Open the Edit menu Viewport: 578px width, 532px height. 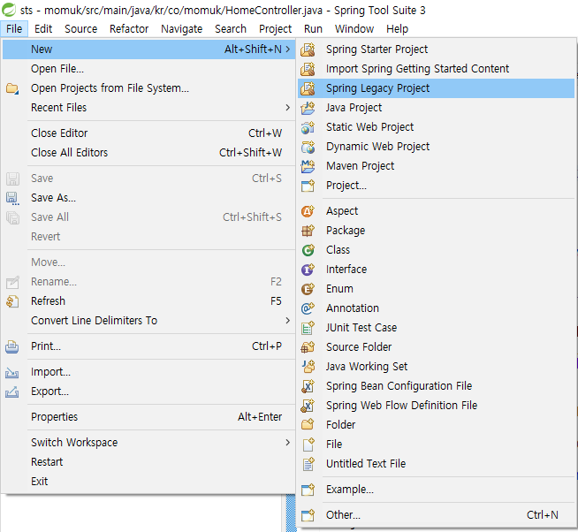pos(43,29)
